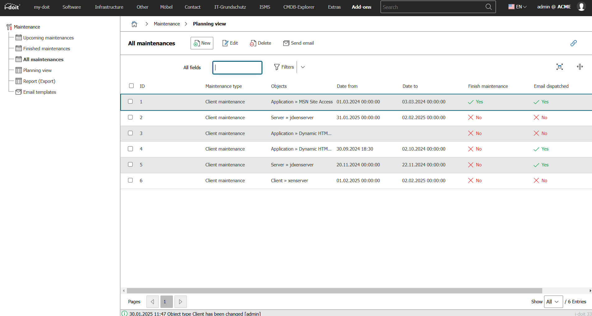Click the table icon beside Planning view
Screen dimensions: 592x316
tap(19, 70)
